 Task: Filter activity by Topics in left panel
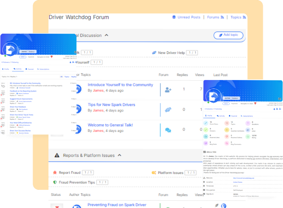[x=66, y=77]
